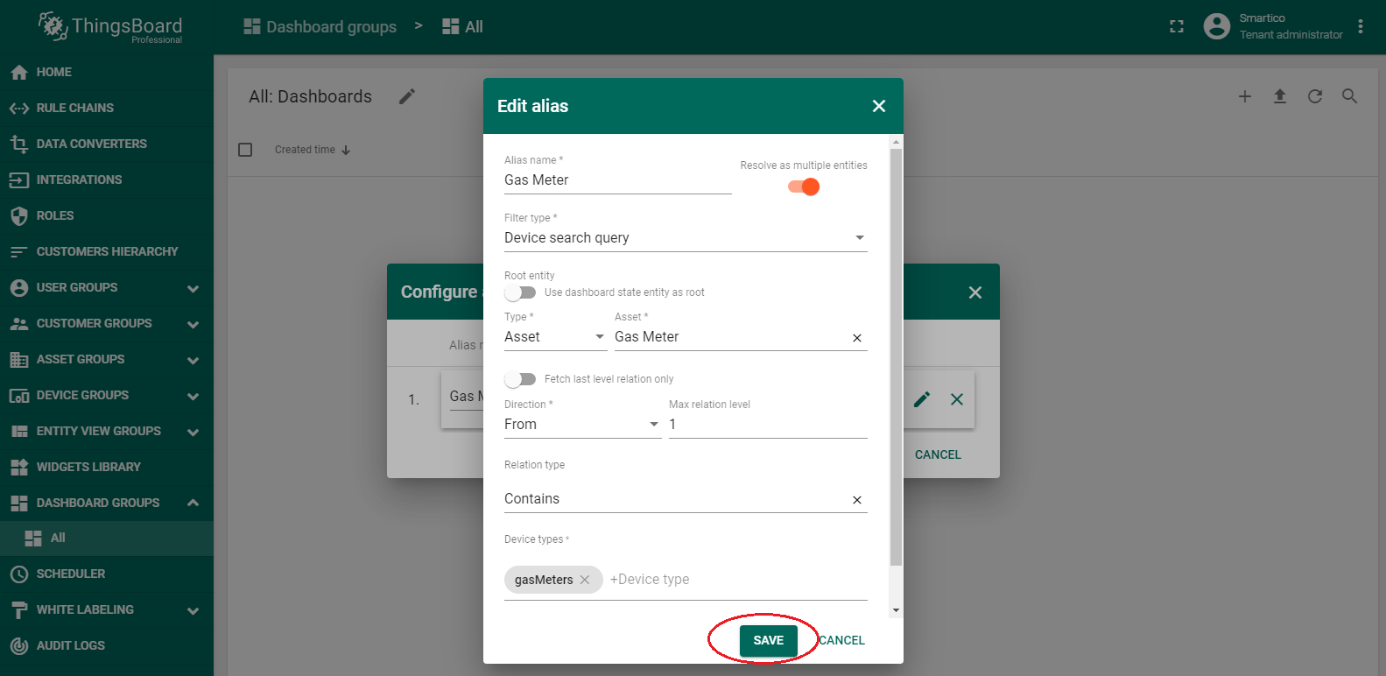The image size is (1386, 676).
Task: Cancel the Edit alias dialog
Action: [x=841, y=640]
